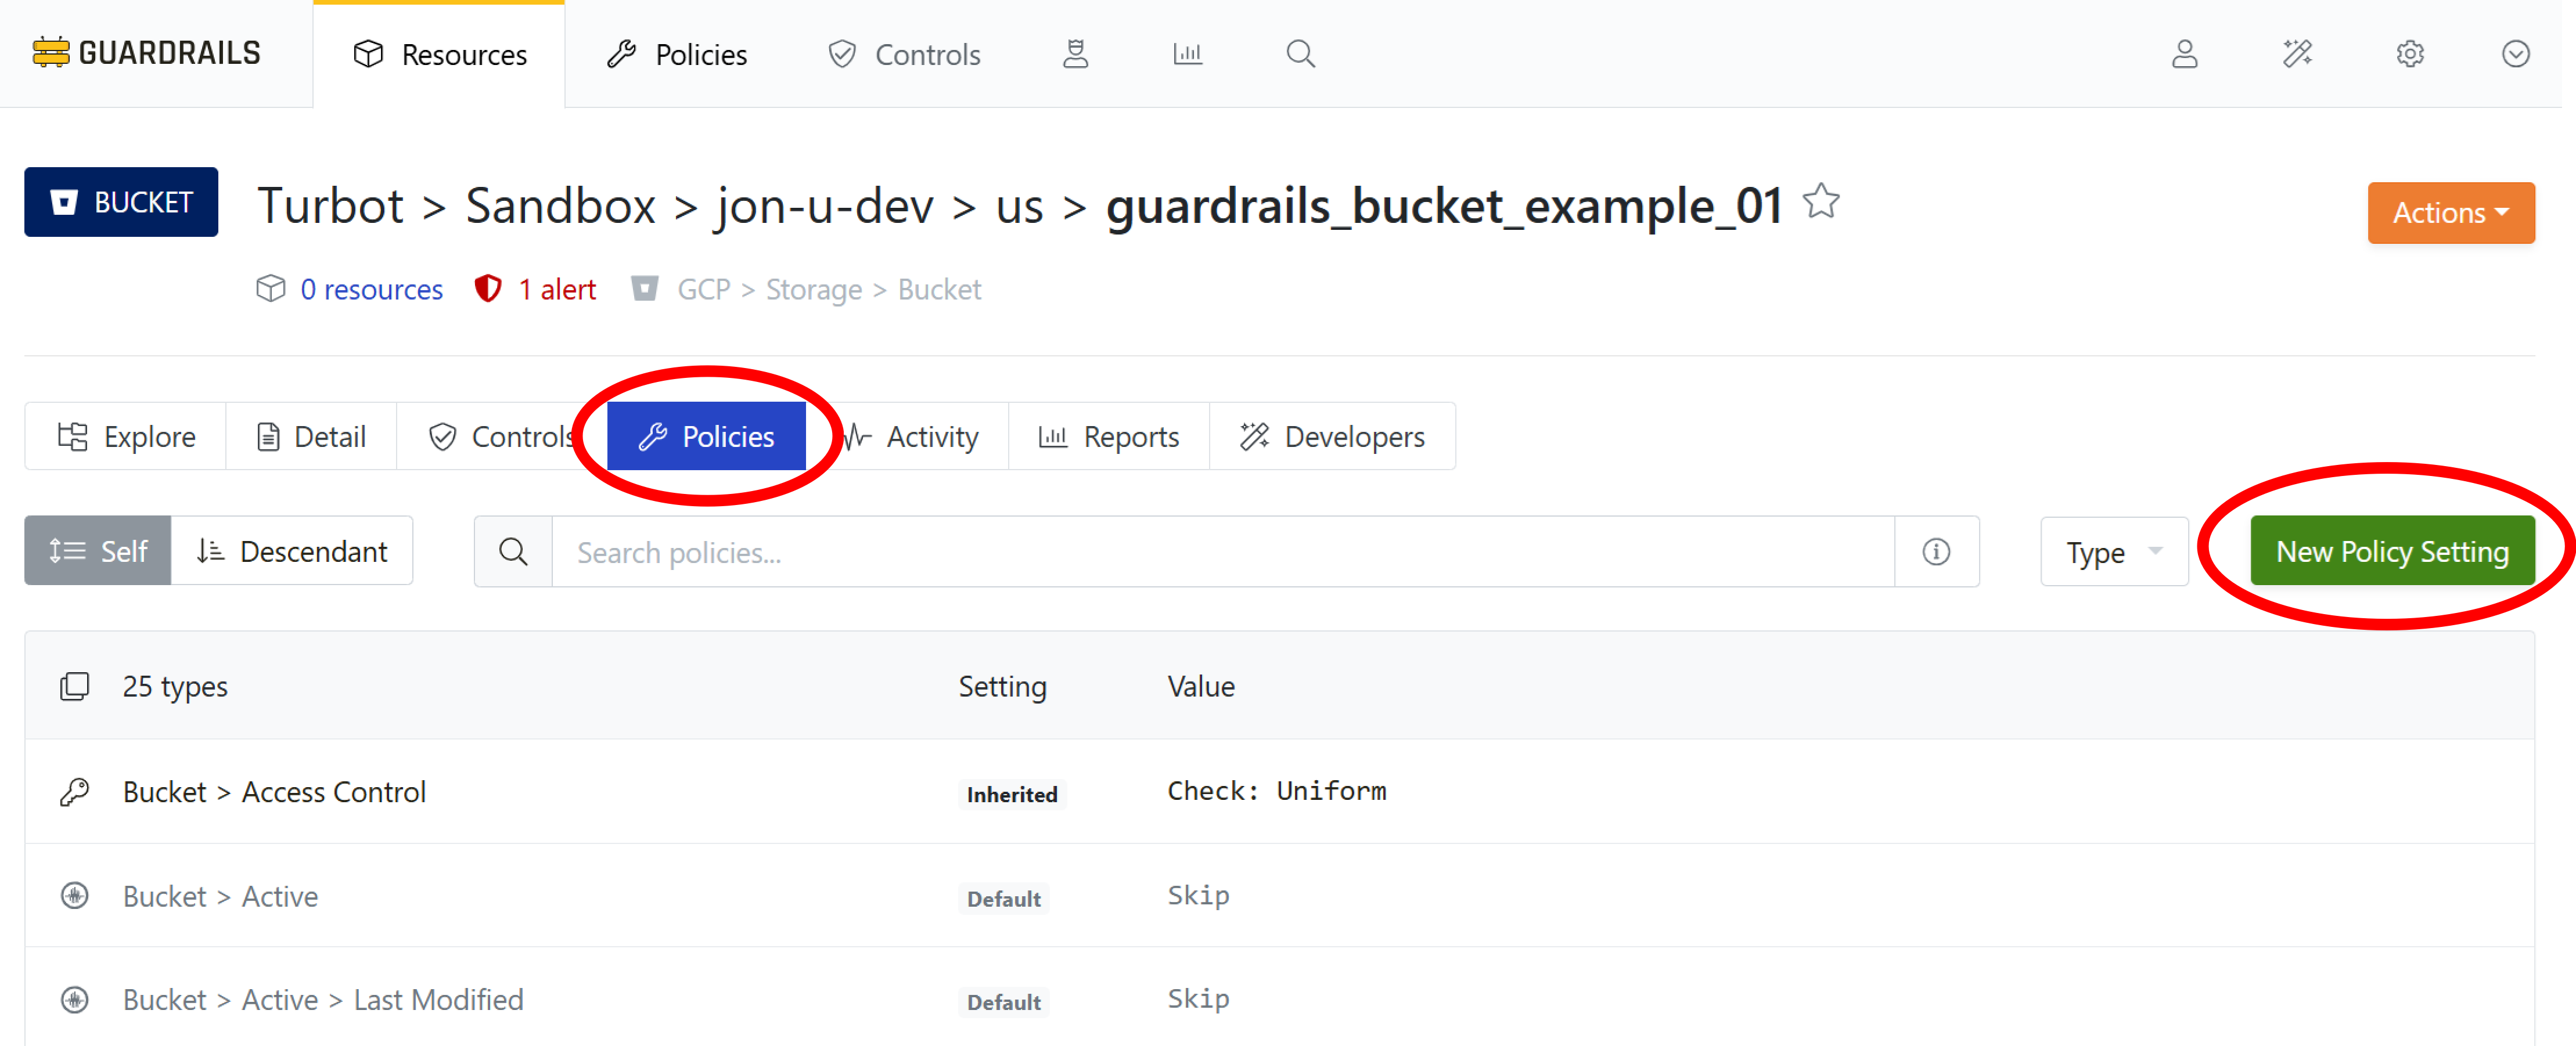Click the 25 types copy icon

74,687
